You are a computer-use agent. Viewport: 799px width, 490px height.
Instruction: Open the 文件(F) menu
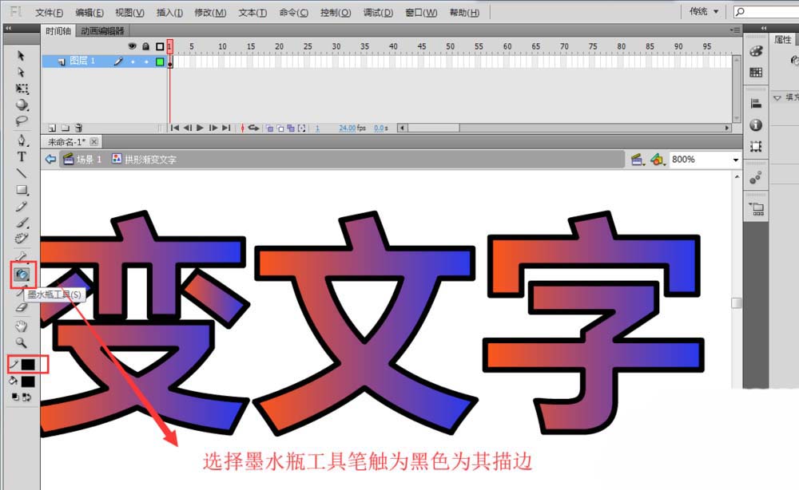[x=49, y=12]
